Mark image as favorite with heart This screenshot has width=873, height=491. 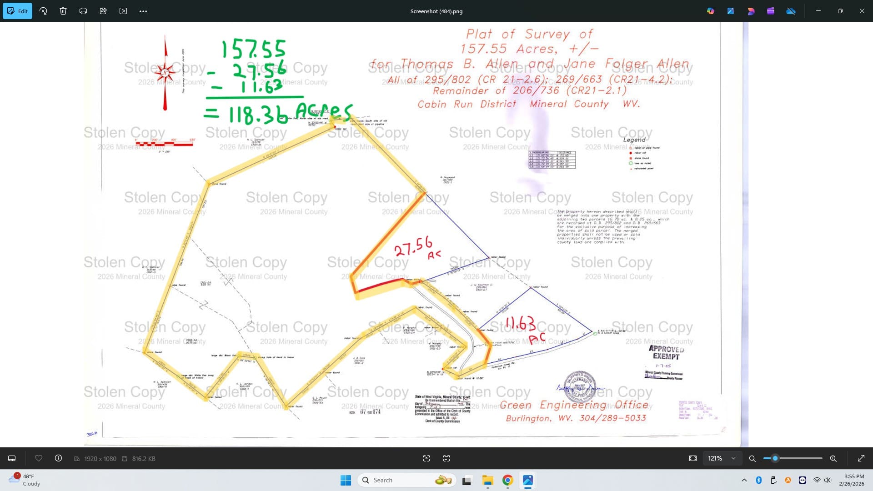(x=39, y=458)
